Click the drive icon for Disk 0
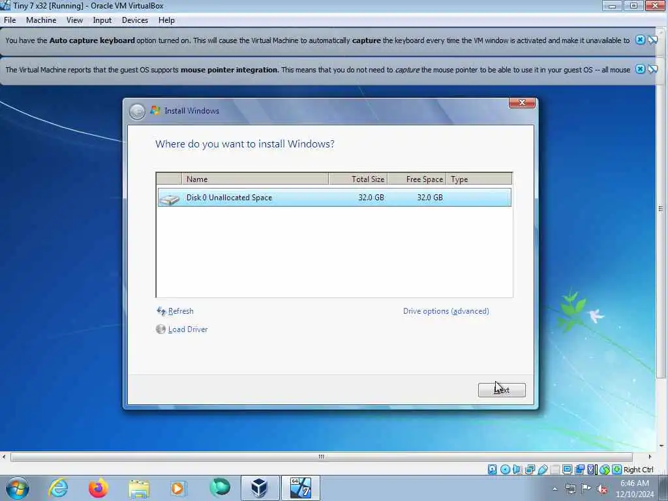668x501 pixels. (170, 198)
